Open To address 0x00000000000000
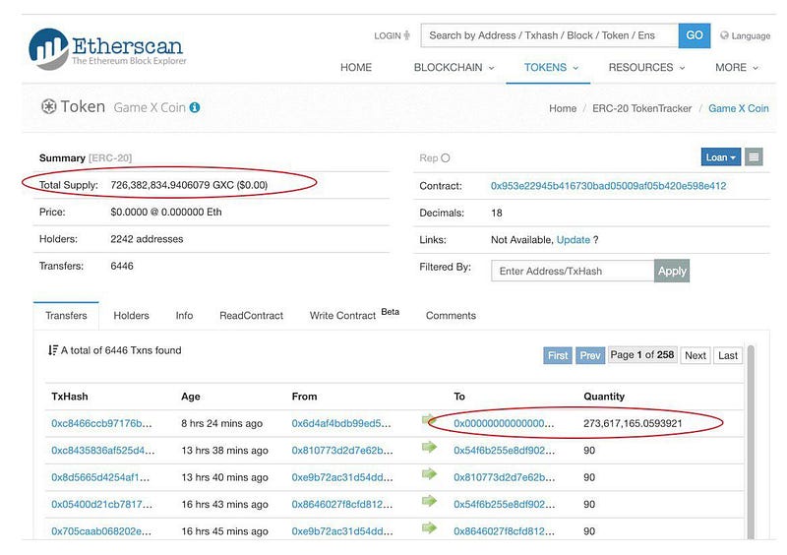Viewport: 787px width, 555px height. click(x=504, y=423)
